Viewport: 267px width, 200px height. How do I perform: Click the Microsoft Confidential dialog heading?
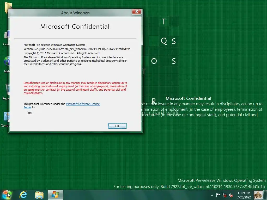pyautogui.click(x=75, y=27)
